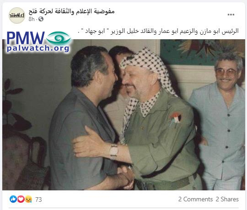Click the red heart Love reaction icon
Image resolution: width=247 pixels, height=210 pixels.
click(21, 199)
